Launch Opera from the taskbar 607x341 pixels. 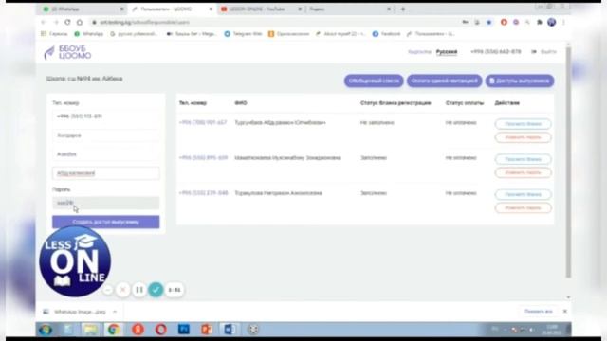tap(161, 330)
